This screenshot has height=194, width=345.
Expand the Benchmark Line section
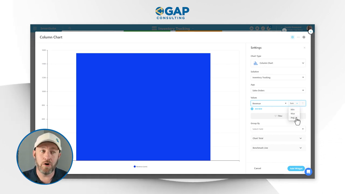pyautogui.click(x=278, y=148)
